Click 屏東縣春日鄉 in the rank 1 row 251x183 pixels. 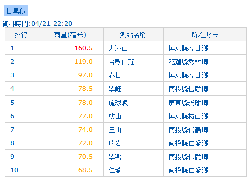point(188,48)
